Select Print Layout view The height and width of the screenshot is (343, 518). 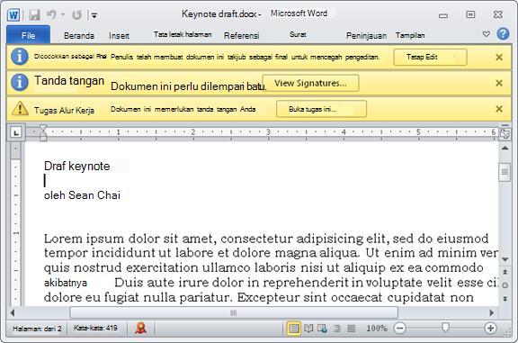pyautogui.click(x=294, y=329)
